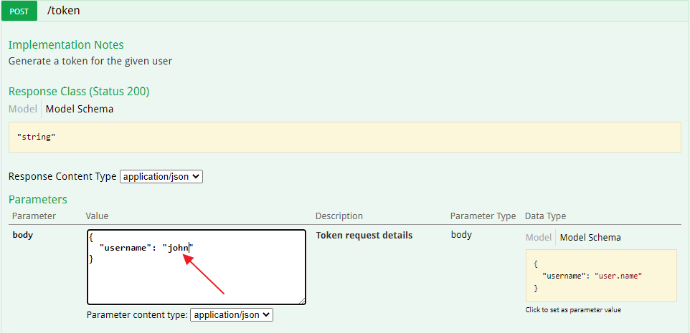Click the yellow username example schema box

[x=600, y=275]
